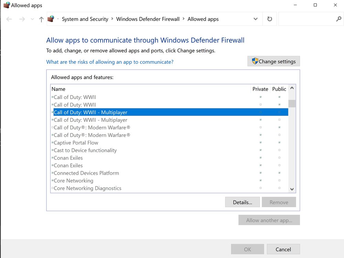Click the search magnifier icon
344x258 pixels.
338,19
